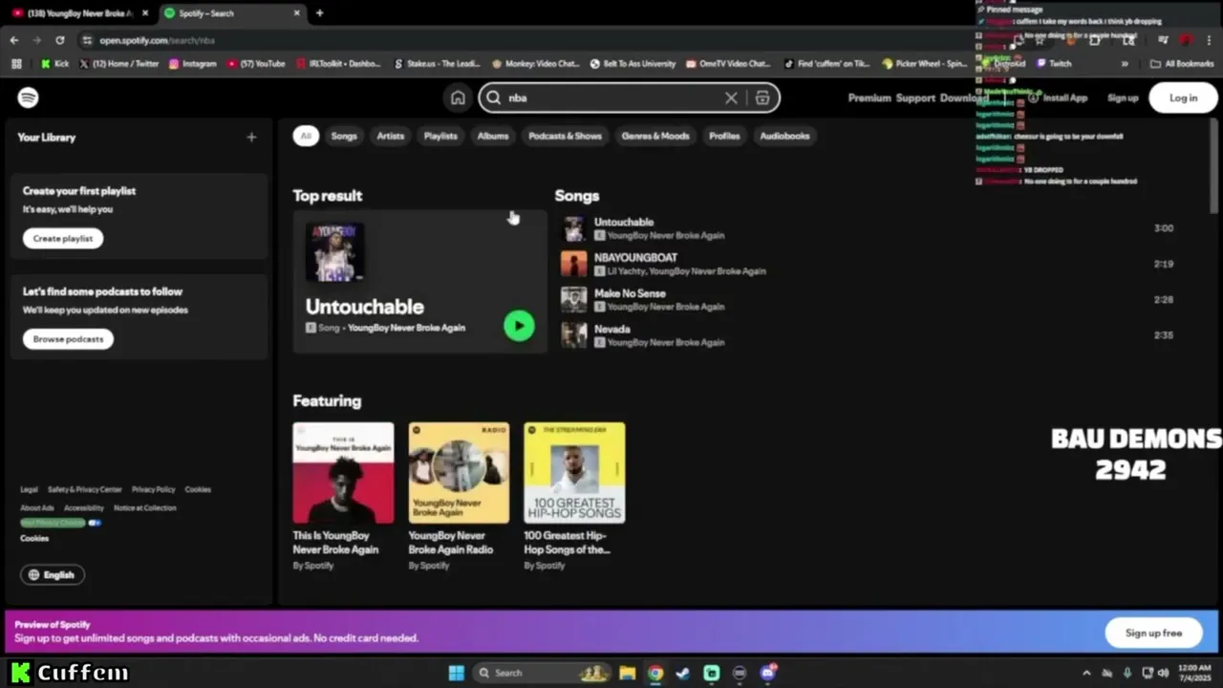
Task: Open 100 Greatest Hip-Hop Songs playlist card
Action: [574, 497]
